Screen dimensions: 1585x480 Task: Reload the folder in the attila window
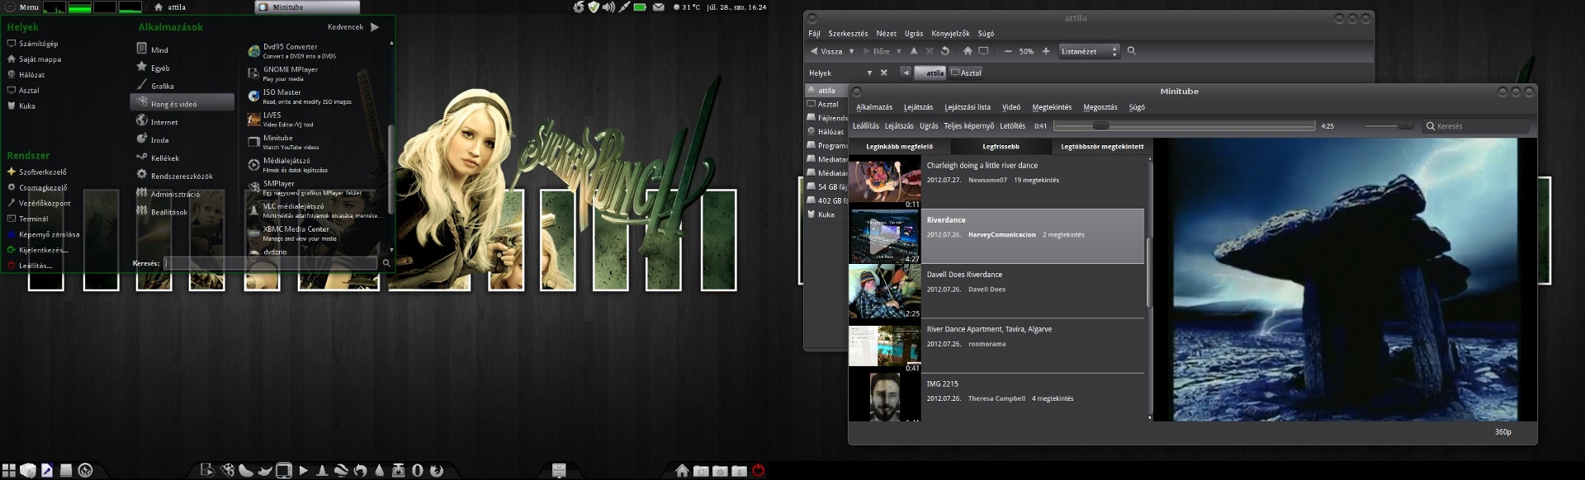pos(945,51)
